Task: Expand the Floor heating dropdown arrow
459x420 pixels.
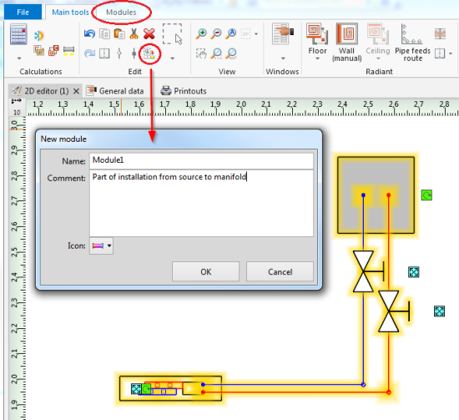Action: point(317,59)
